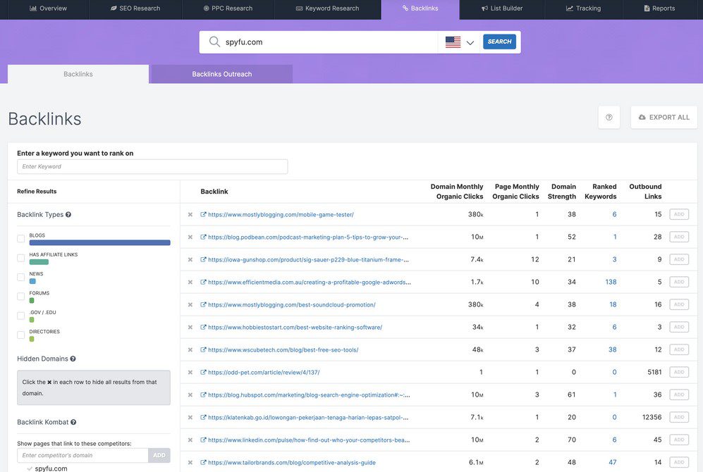The width and height of the screenshot is (703, 472).
Task: Open external link icon for hubspot row
Action: click(203, 395)
